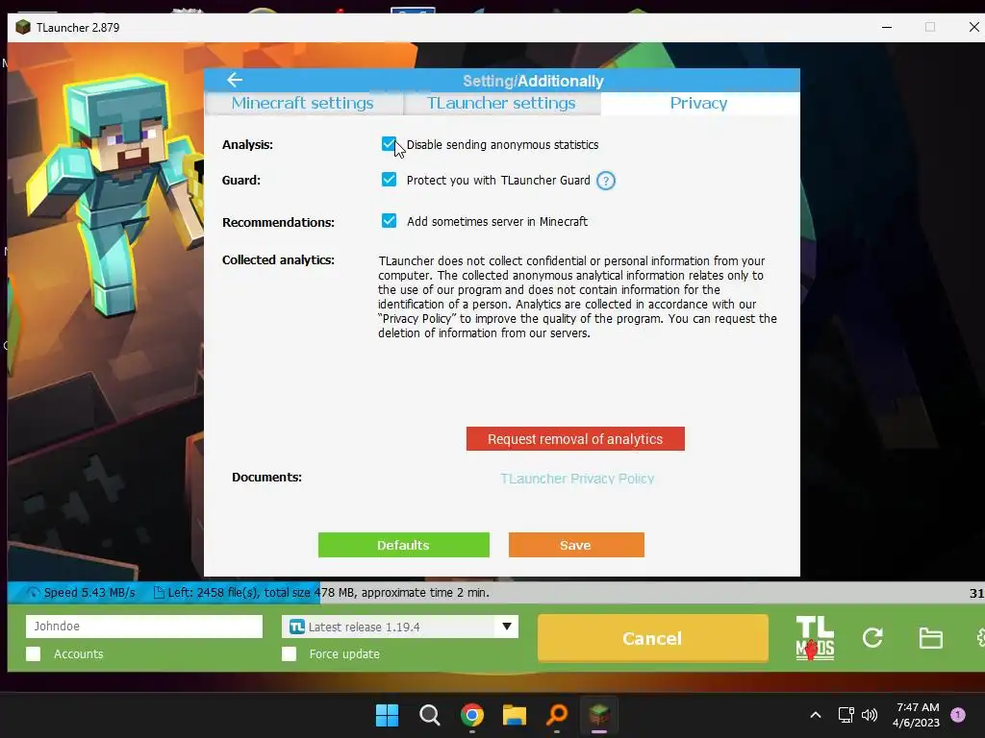Show hidden system tray icons
The width and height of the screenshot is (985, 738).
click(x=816, y=715)
